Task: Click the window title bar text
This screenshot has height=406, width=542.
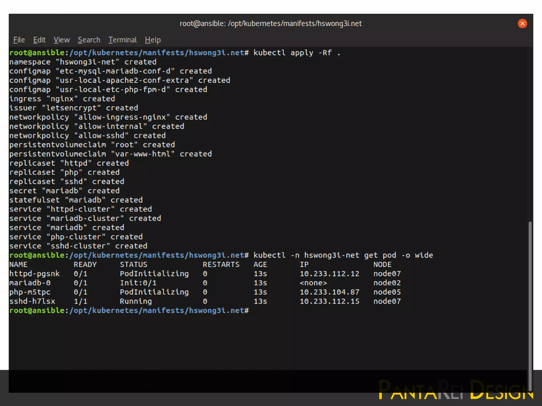Action: pos(270,24)
